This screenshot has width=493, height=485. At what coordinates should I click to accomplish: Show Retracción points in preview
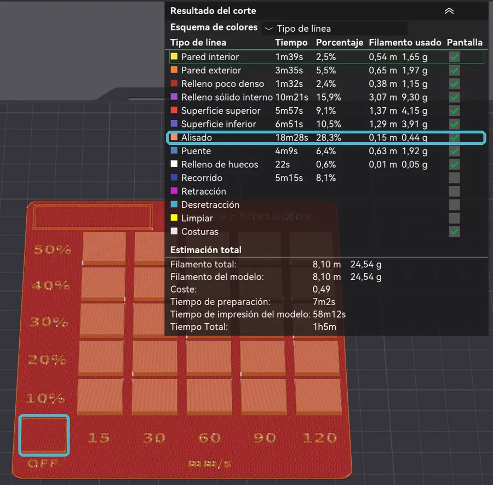point(454,191)
